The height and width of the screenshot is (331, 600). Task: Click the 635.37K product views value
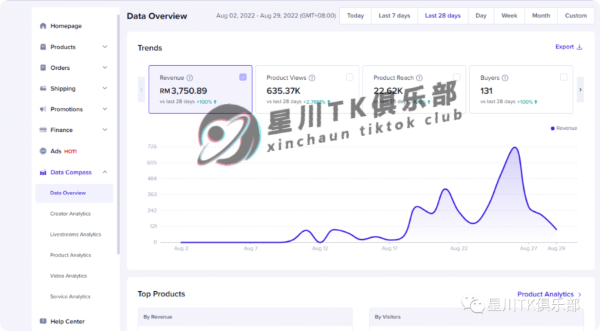[x=283, y=91]
